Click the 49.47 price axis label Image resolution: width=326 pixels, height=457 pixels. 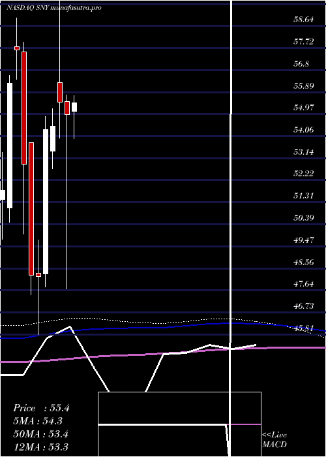coord(304,240)
